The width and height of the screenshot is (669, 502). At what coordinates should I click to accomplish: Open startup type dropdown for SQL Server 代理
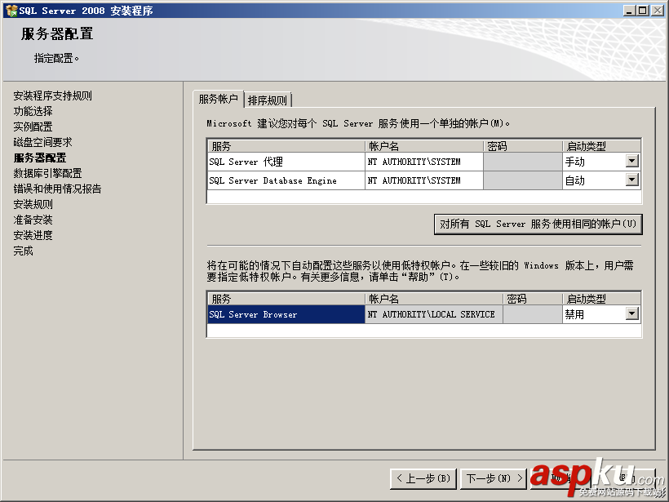point(632,161)
